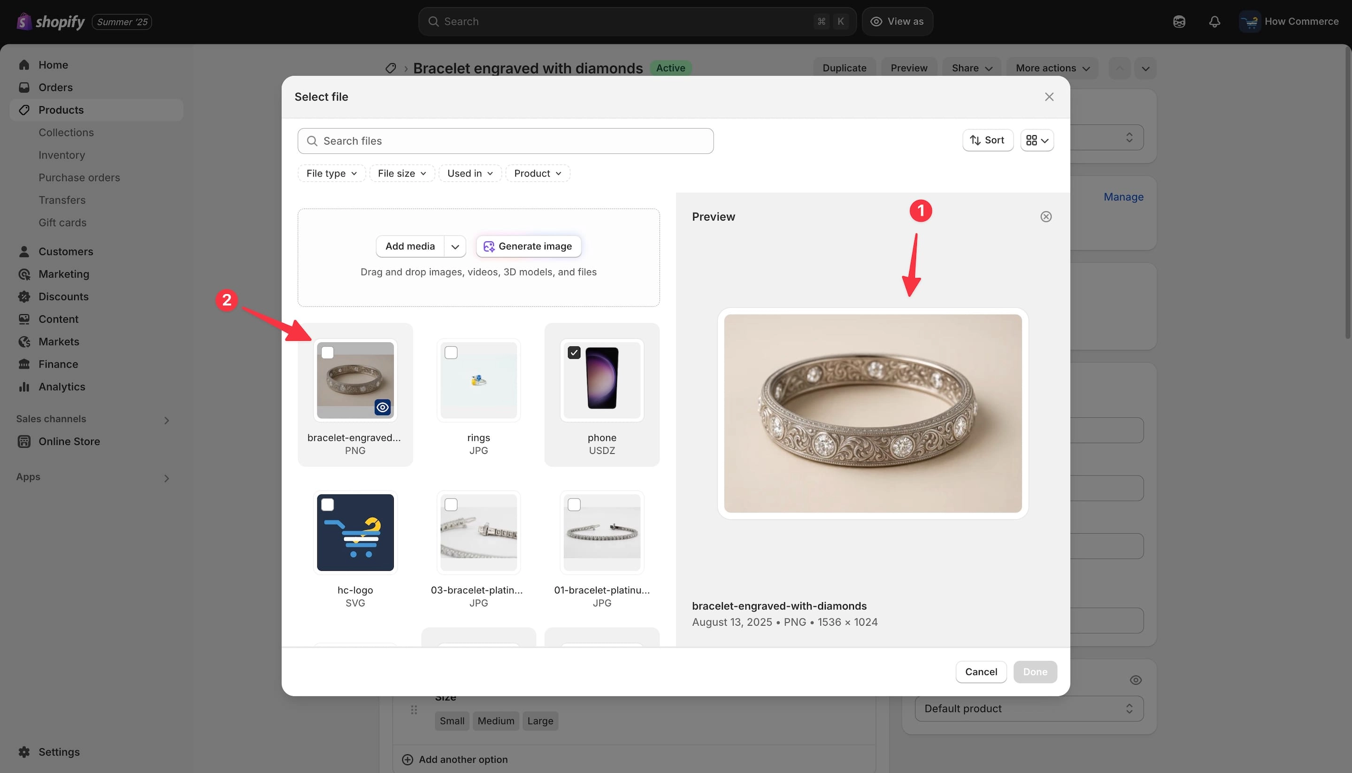
Task: Click the preview eye icon on bracelet-engraved thumbnail
Action: [x=382, y=407]
